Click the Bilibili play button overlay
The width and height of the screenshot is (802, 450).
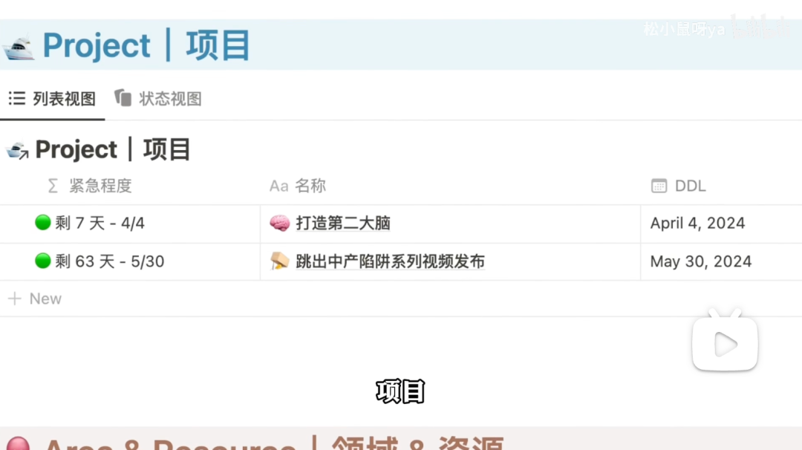coord(725,341)
